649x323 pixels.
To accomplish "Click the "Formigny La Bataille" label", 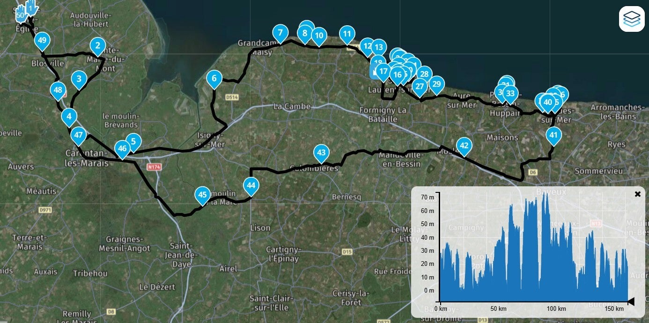I will tap(383, 115).
